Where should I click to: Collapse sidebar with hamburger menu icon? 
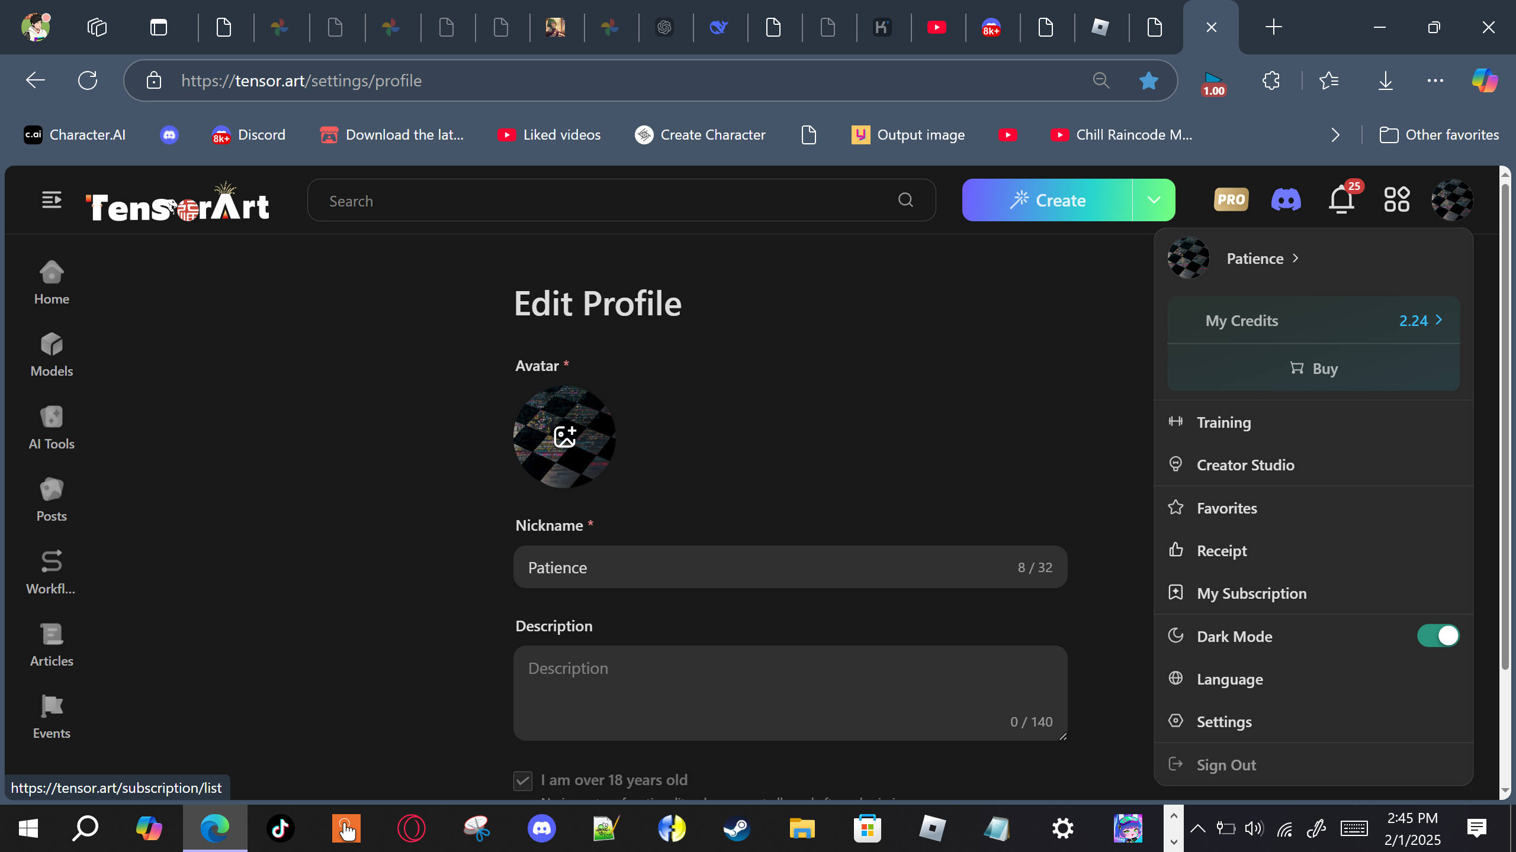(52, 200)
